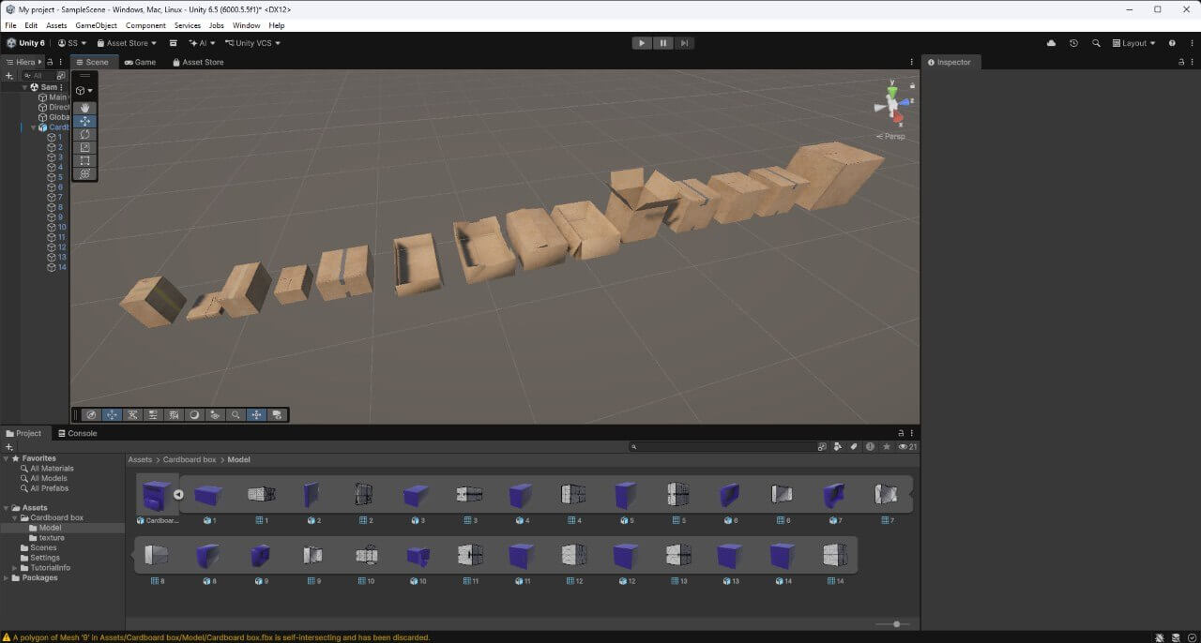Expand the Packages folder

coord(7,578)
